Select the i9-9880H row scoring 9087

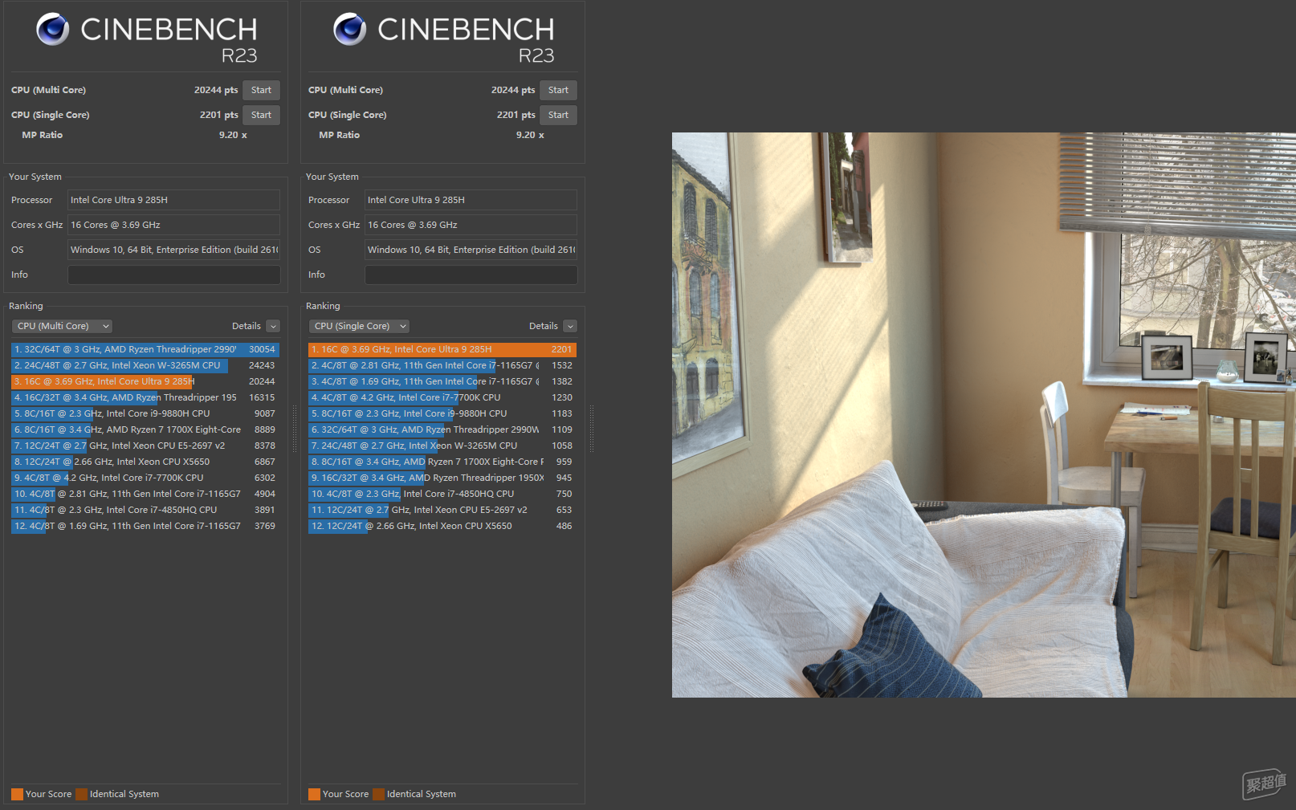(145, 413)
